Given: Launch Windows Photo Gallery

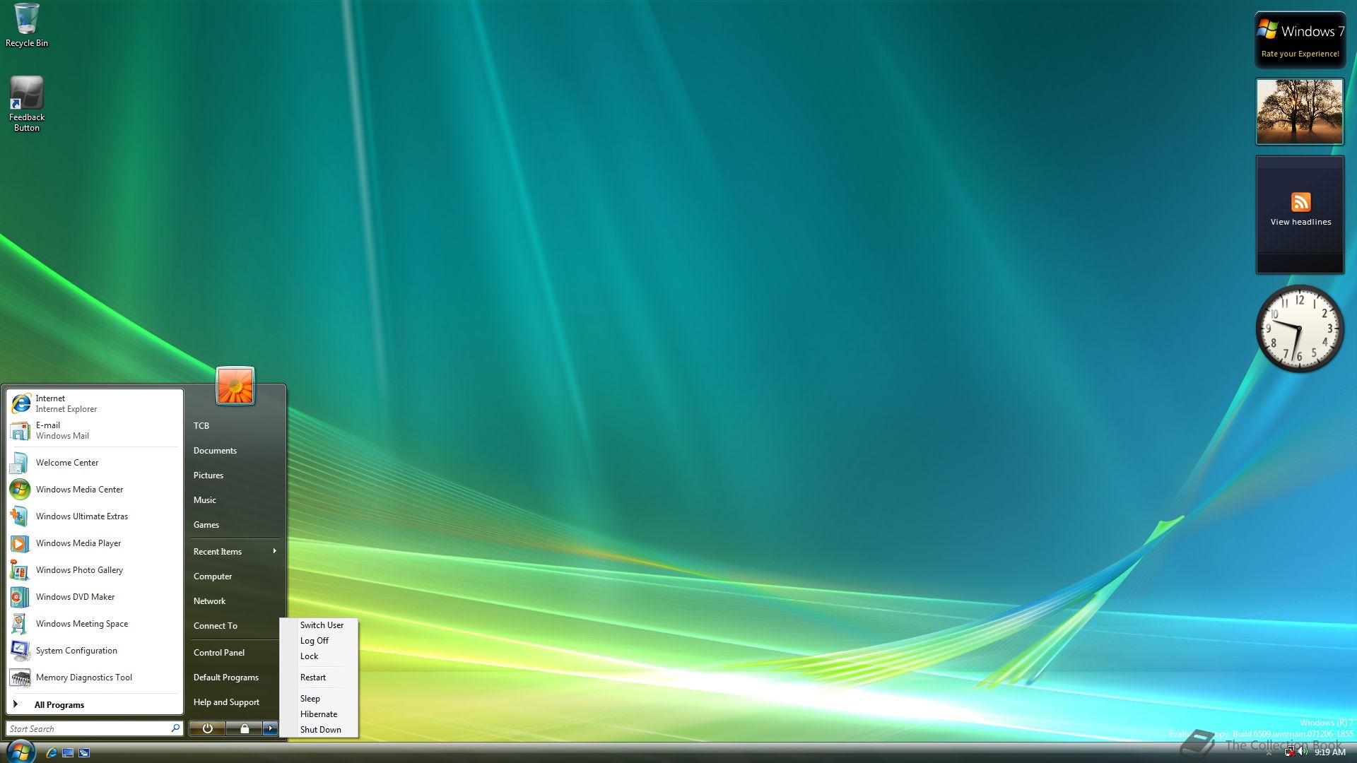Looking at the screenshot, I should pos(79,570).
